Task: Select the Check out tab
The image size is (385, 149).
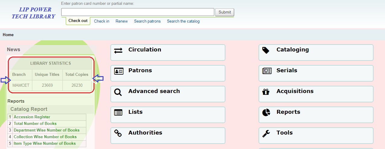Action: [x=78, y=21]
